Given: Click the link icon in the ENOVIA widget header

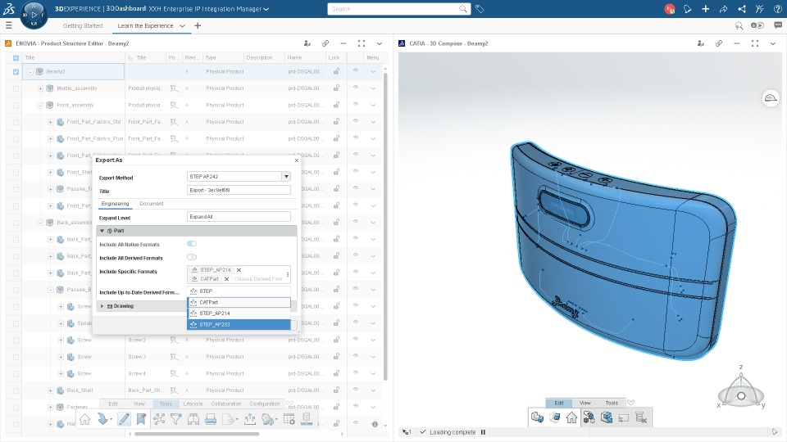Looking at the screenshot, I should 325,43.
